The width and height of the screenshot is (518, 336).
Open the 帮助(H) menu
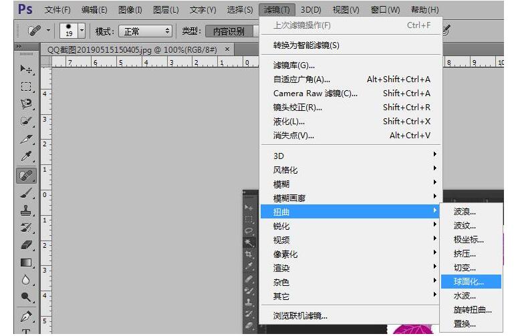coord(425,10)
